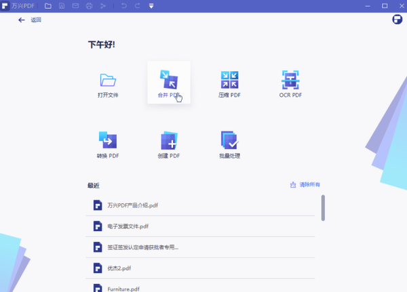Open the 批量处理 batch tool
Image resolution: width=407 pixels, height=292 pixels.
pyautogui.click(x=230, y=145)
